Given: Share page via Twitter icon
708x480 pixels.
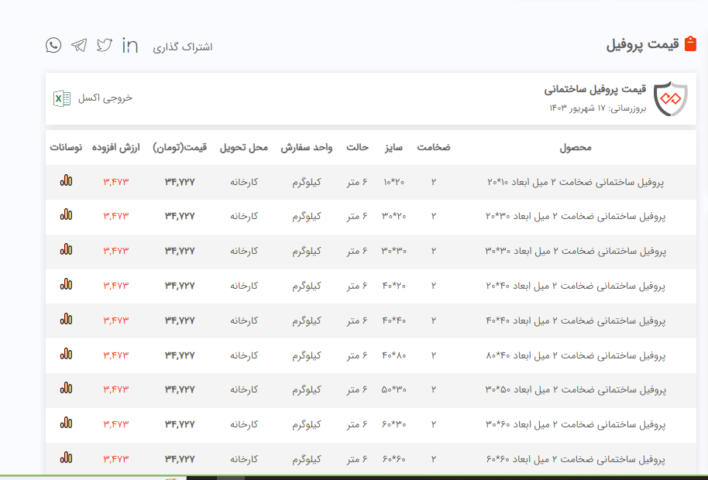Looking at the screenshot, I should [x=105, y=45].
